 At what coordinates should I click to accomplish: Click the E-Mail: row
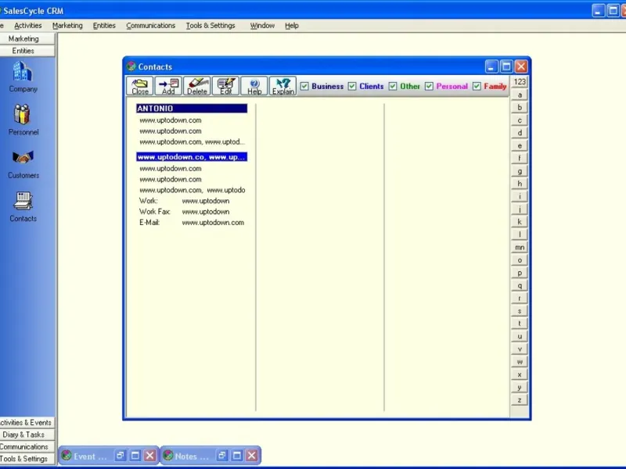192,223
